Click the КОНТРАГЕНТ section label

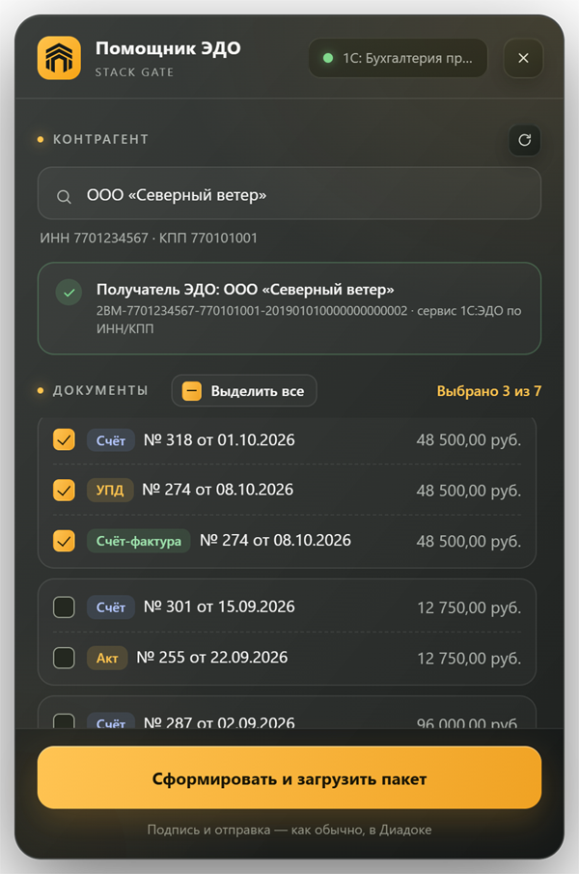(x=100, y=139)
